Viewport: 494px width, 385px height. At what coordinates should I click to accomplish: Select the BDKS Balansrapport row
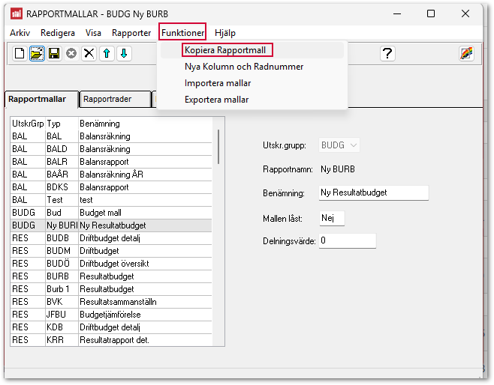click(111, 187)
